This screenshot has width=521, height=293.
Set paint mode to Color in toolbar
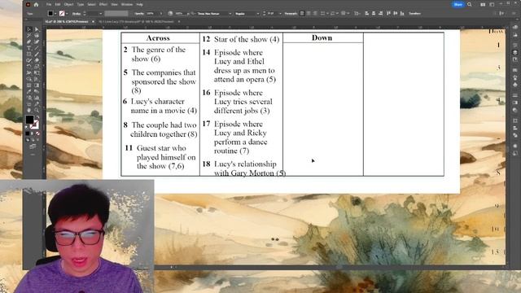tap(28, 133)
